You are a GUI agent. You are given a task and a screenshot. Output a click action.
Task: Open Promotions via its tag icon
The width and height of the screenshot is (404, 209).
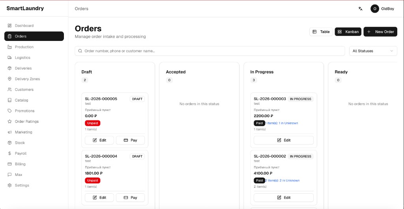10,111
